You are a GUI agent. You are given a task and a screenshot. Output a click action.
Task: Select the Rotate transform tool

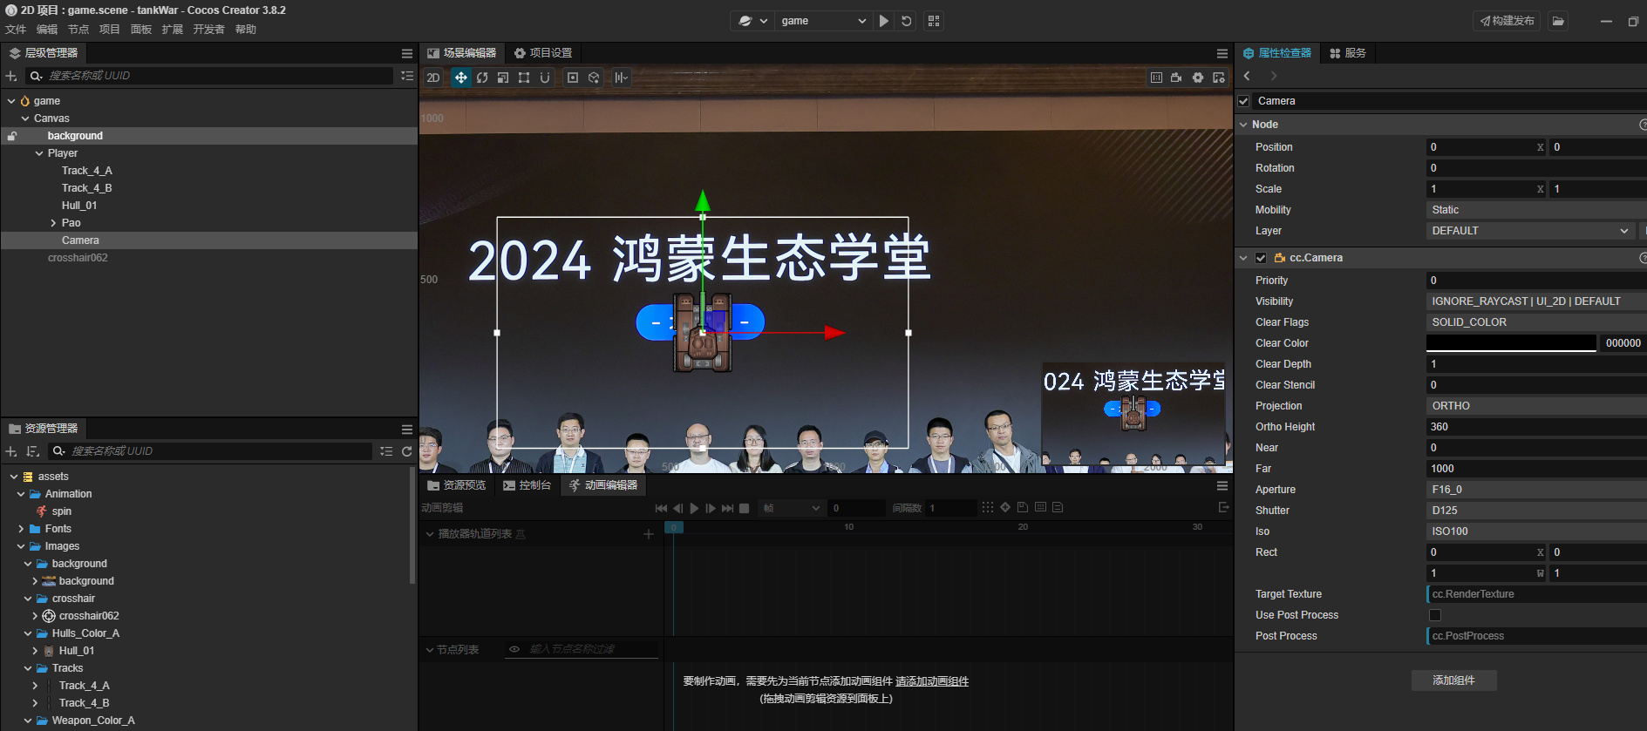[482, 78]
